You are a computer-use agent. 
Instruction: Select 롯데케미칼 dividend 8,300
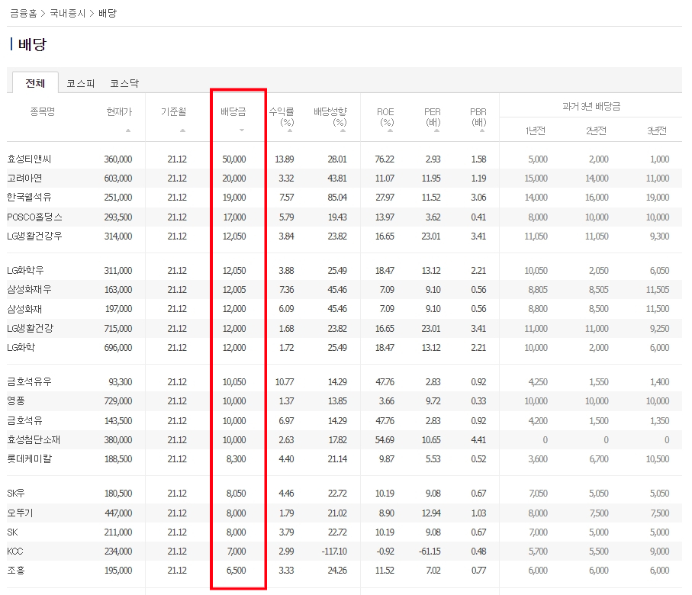click(x=236, y=459)
